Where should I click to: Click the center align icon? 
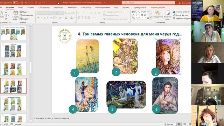(x=82, y=18)
